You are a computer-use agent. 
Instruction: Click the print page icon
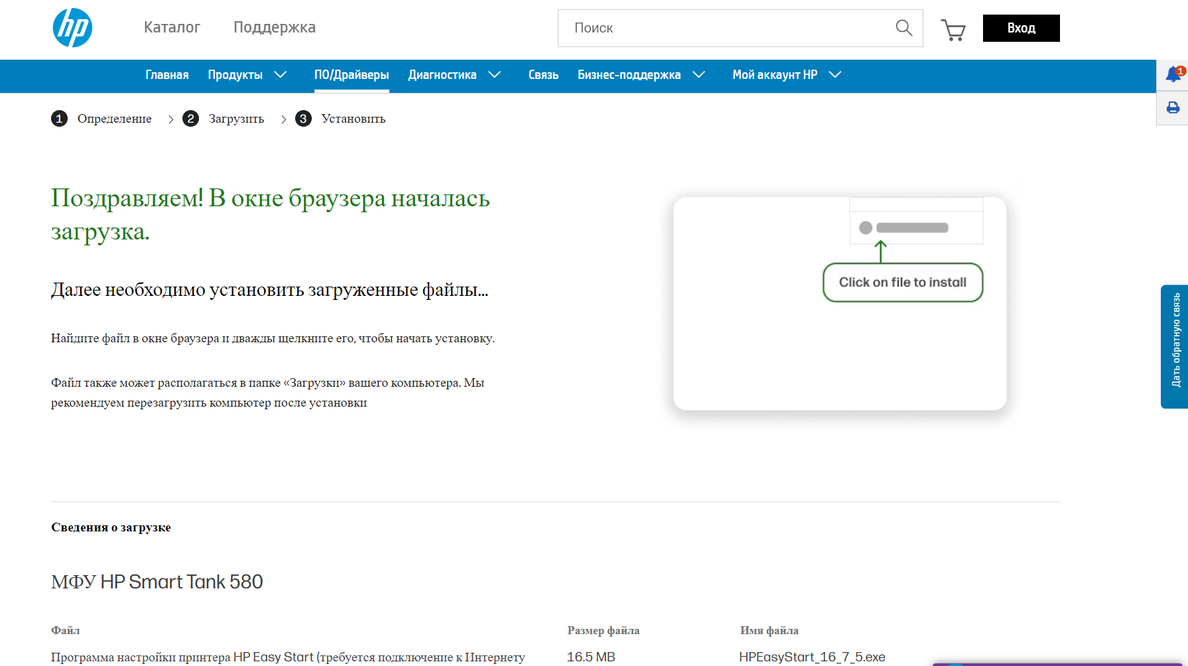(1173, 107)
